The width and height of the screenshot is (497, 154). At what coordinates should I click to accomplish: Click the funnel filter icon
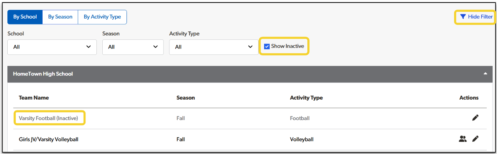(463, 17)
